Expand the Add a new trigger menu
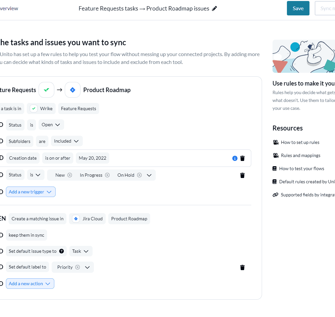 [31, 192]
